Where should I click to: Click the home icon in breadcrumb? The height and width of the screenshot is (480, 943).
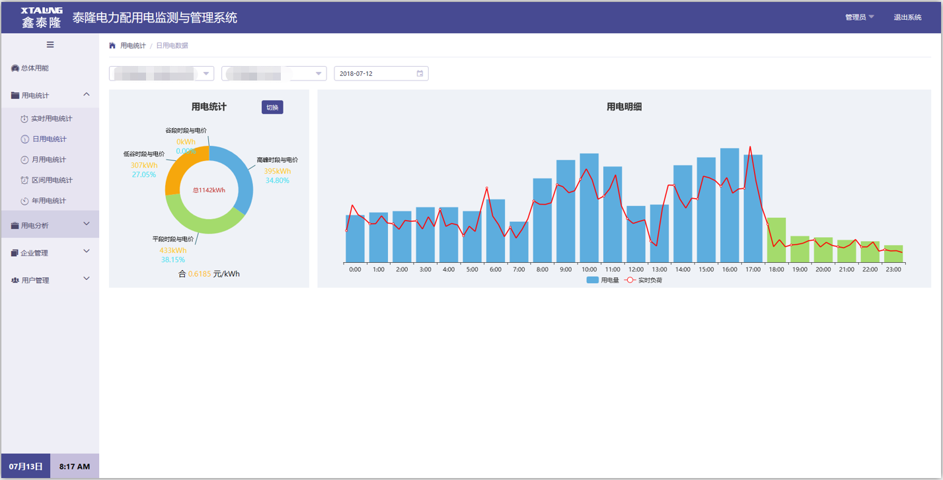(x=112, y=46)
